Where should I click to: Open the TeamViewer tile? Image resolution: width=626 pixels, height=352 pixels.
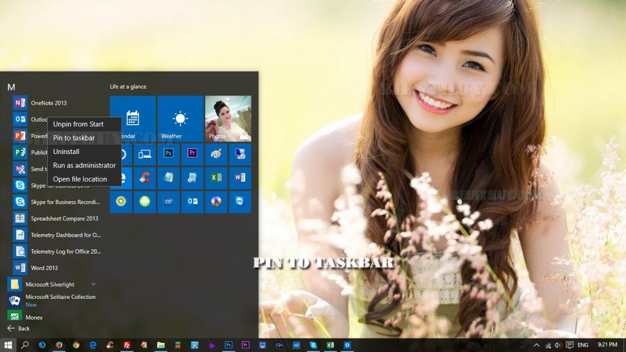pos(240,202)
